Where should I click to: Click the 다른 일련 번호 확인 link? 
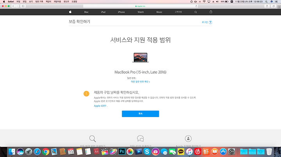(x=140, y=82)
